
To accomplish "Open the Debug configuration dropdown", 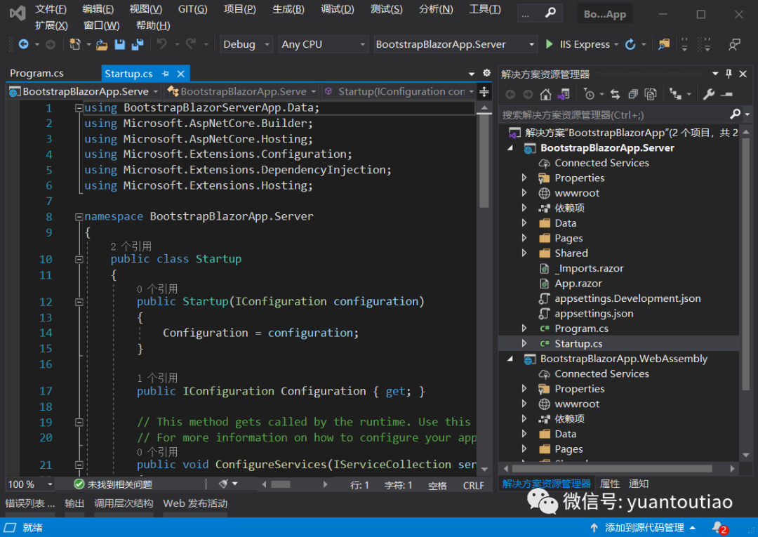I will click(x=246, y=44).
